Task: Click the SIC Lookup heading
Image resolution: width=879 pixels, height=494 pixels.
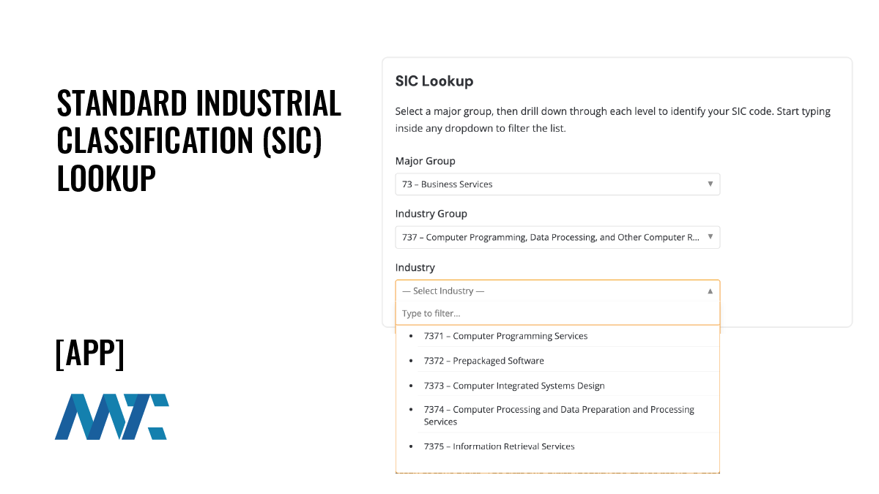Action: [434, 81]
